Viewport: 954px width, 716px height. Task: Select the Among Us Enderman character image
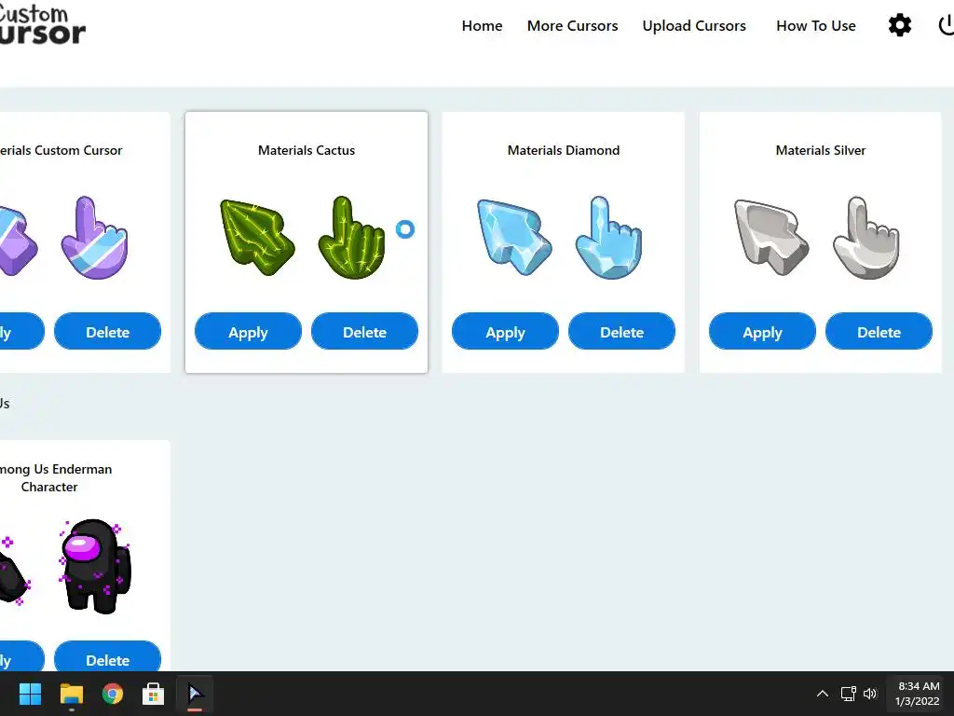(x=96, y=566)
